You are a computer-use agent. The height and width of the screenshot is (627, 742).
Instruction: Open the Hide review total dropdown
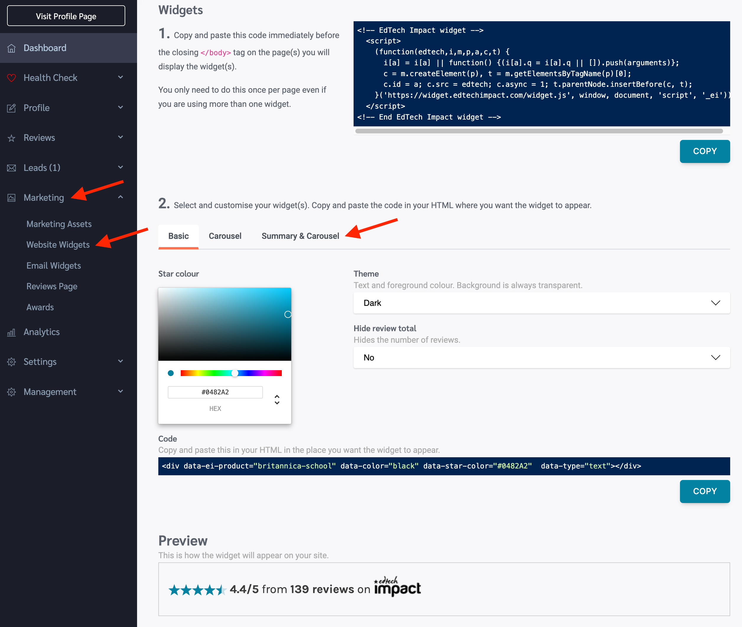pos(541,357)
